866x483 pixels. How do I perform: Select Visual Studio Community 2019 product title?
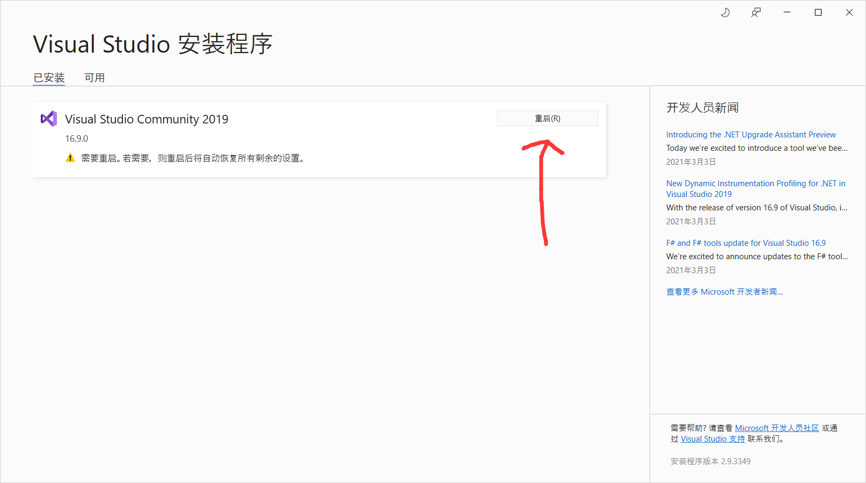(147, 119)
